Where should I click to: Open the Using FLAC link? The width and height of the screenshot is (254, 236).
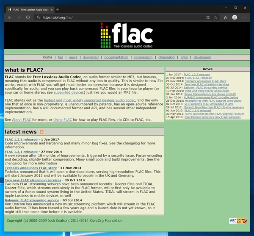pos(63,119)
